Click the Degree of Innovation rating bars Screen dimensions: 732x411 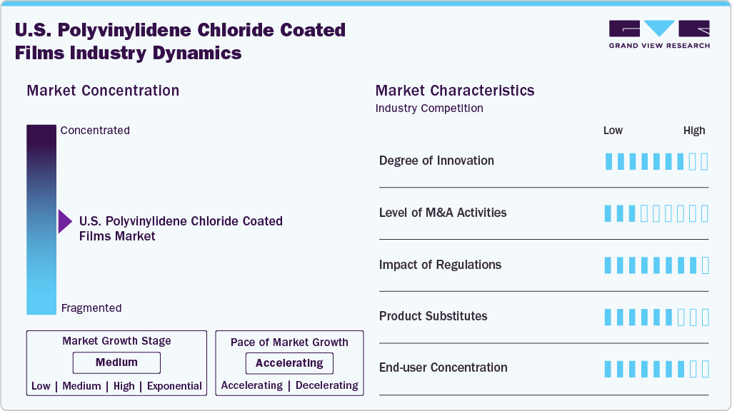point(656,161)
